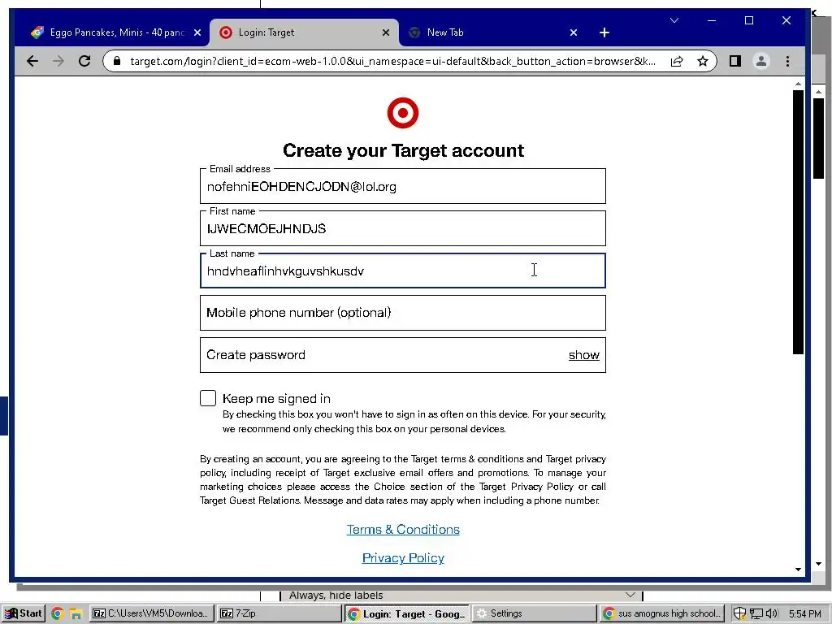Click the 5:54 PM clock

tap(804, 614)
